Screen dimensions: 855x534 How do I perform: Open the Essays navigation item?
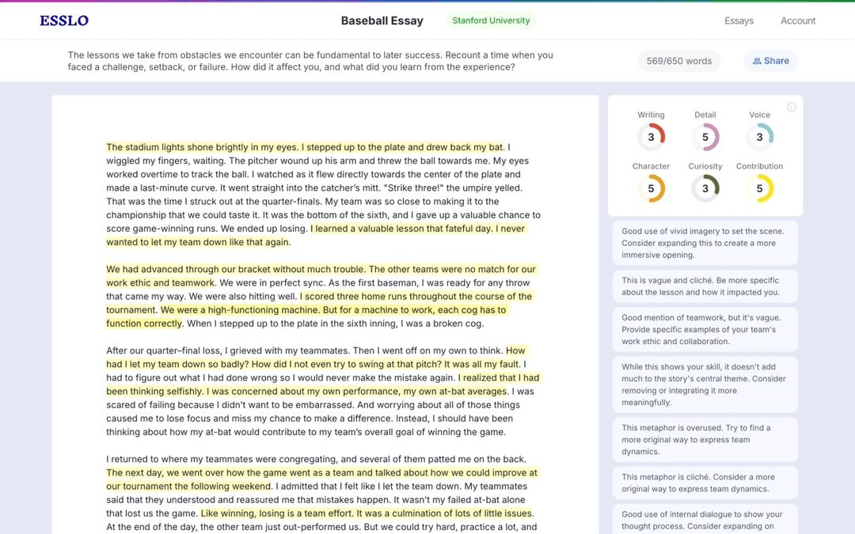(739, 21)
